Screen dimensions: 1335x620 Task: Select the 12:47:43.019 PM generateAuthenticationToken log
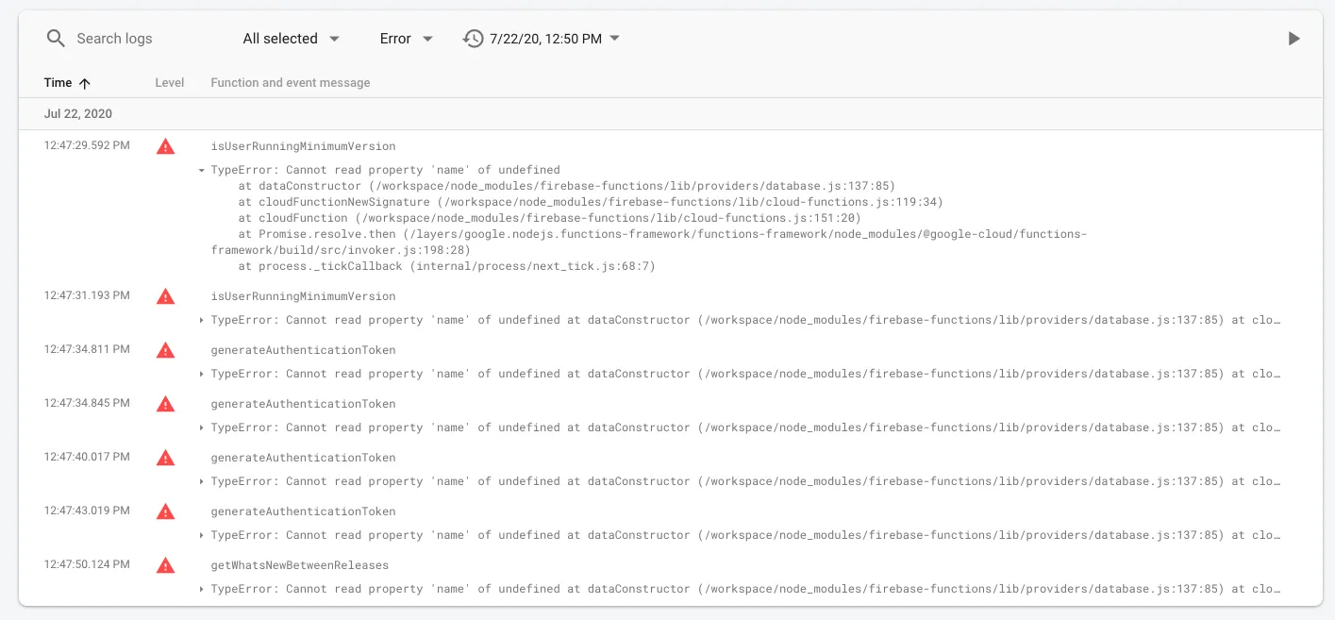[303, 511]
